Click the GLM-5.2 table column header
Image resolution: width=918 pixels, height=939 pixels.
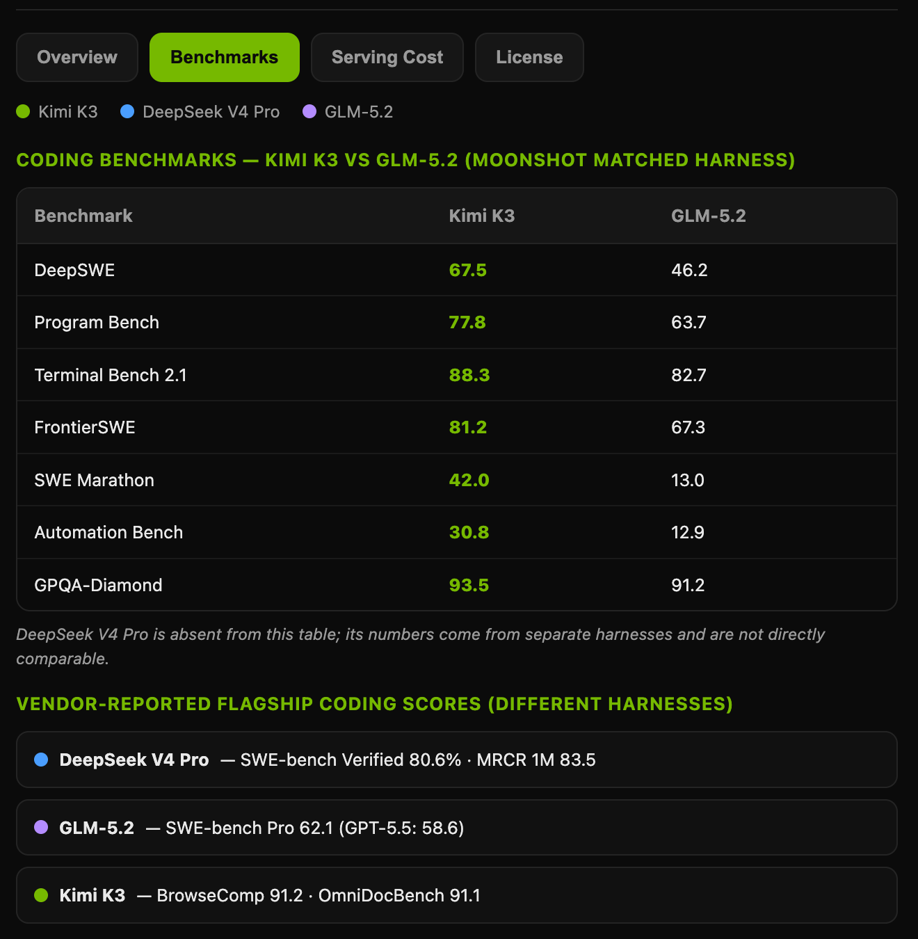(709, 216)
